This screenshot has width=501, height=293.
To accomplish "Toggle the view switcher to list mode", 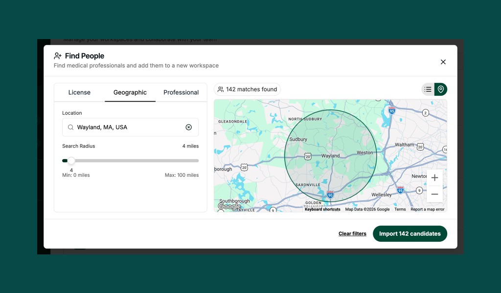I will 427,89.
